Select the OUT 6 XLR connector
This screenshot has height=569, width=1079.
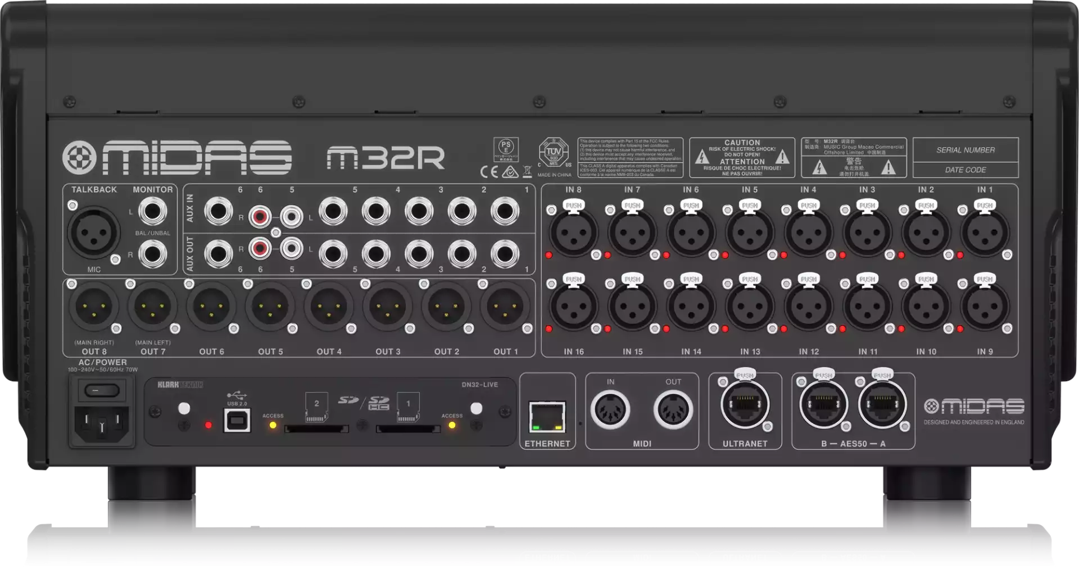(211, 306)
